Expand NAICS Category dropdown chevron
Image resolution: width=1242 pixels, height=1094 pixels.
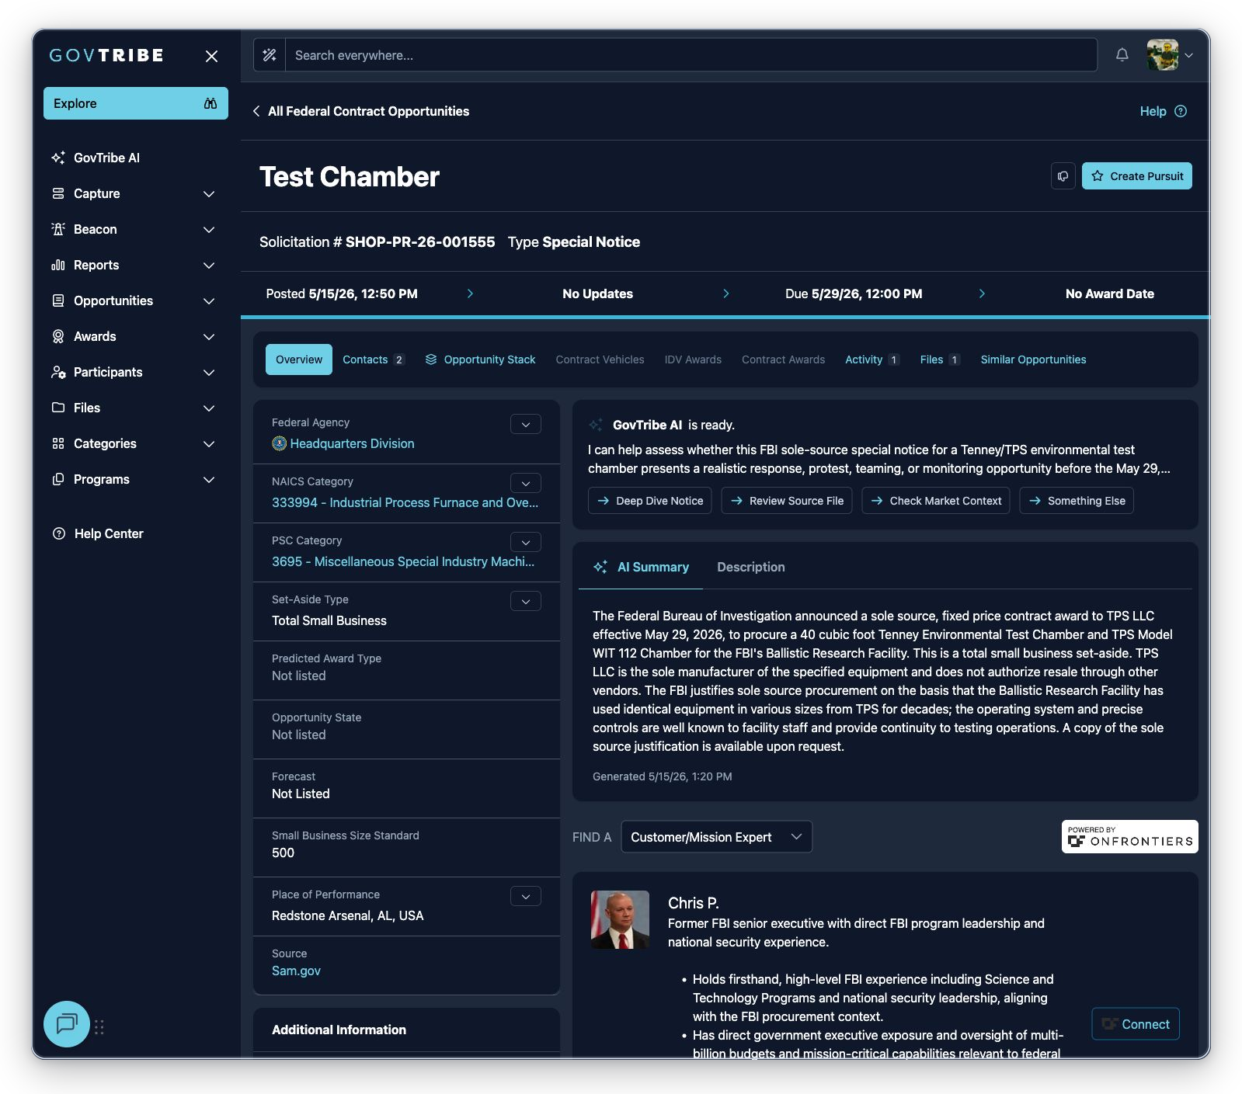(x=526, y=483)
